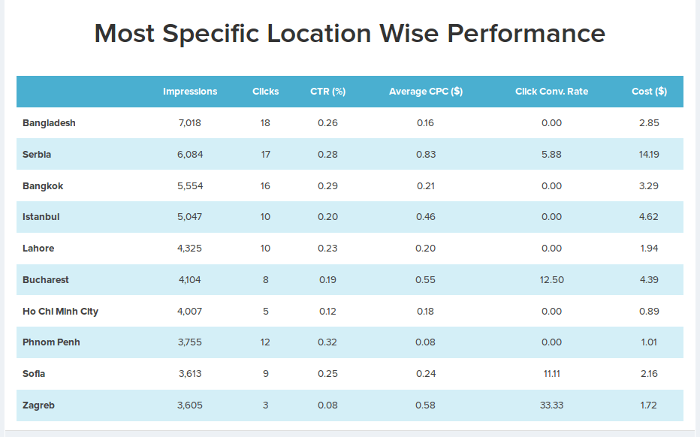Click the Sofia location name
Screen dimensions: 700x437
click(34, 374)
